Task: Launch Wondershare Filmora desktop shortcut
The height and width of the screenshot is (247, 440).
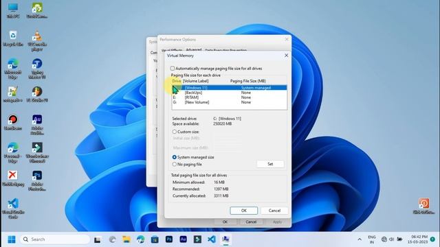Action: tap(37, 152)
